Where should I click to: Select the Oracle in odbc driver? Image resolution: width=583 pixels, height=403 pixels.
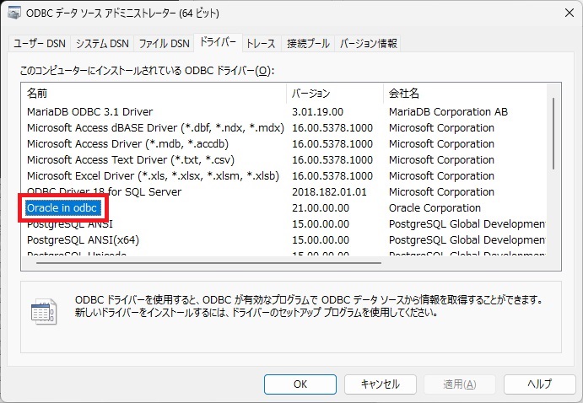click(x=63, y=208)
